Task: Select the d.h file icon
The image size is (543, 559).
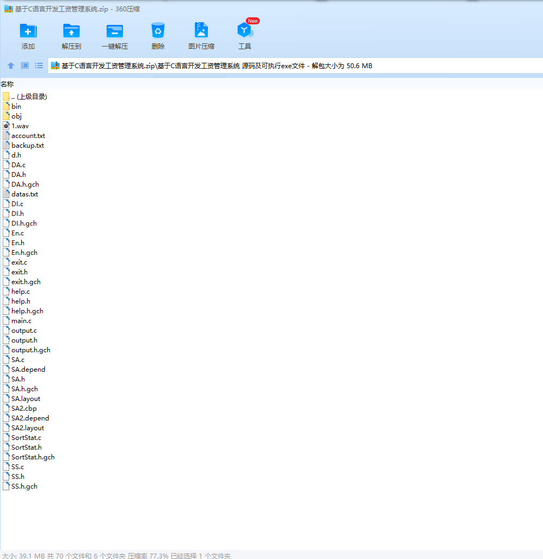Action: pos(6,155)
